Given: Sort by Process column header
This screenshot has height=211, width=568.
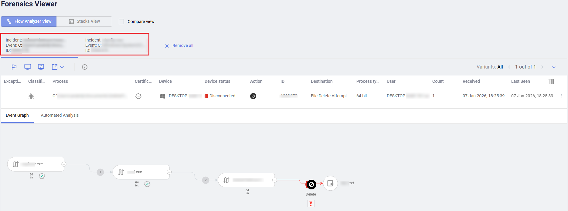Looking at the screenshot, I should (60, 81).
